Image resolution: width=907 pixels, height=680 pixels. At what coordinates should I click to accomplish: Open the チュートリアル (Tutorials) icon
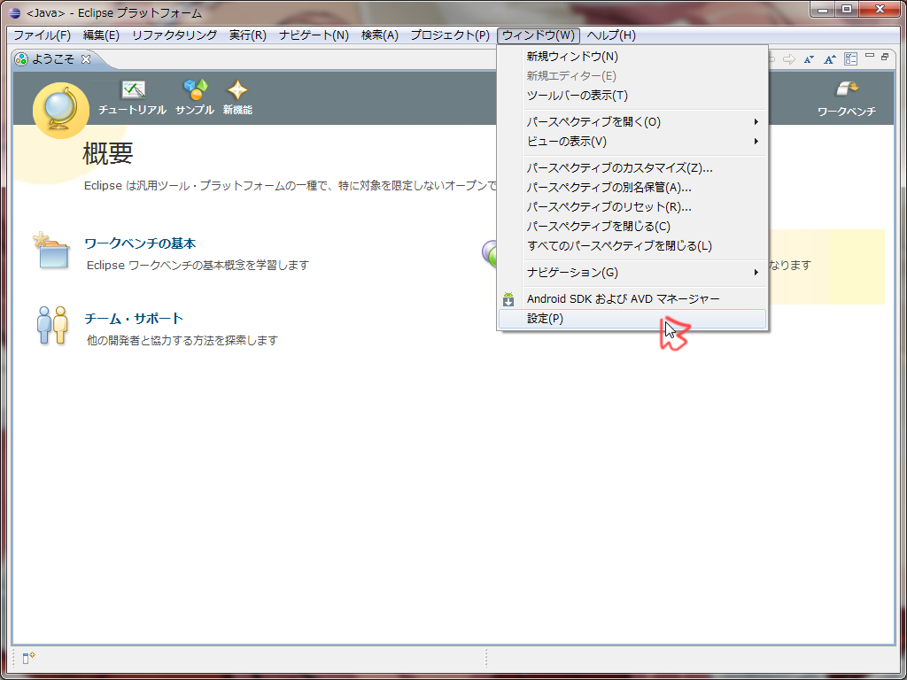133,90
